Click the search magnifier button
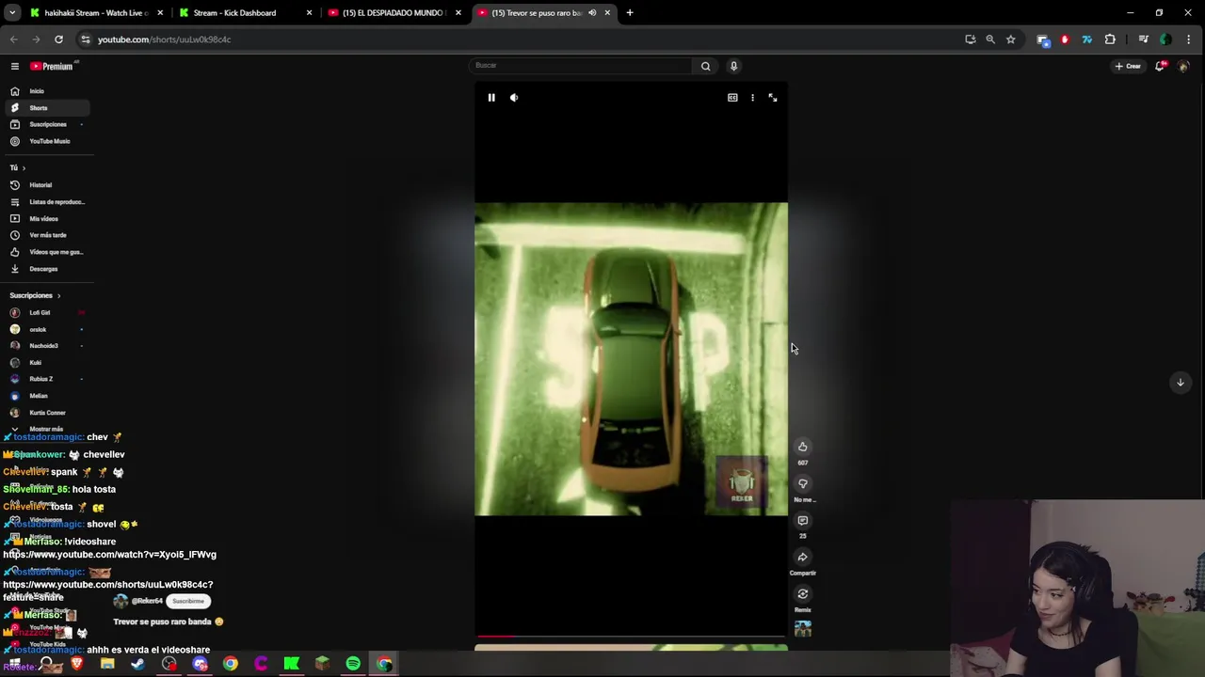 pos(705,66)
